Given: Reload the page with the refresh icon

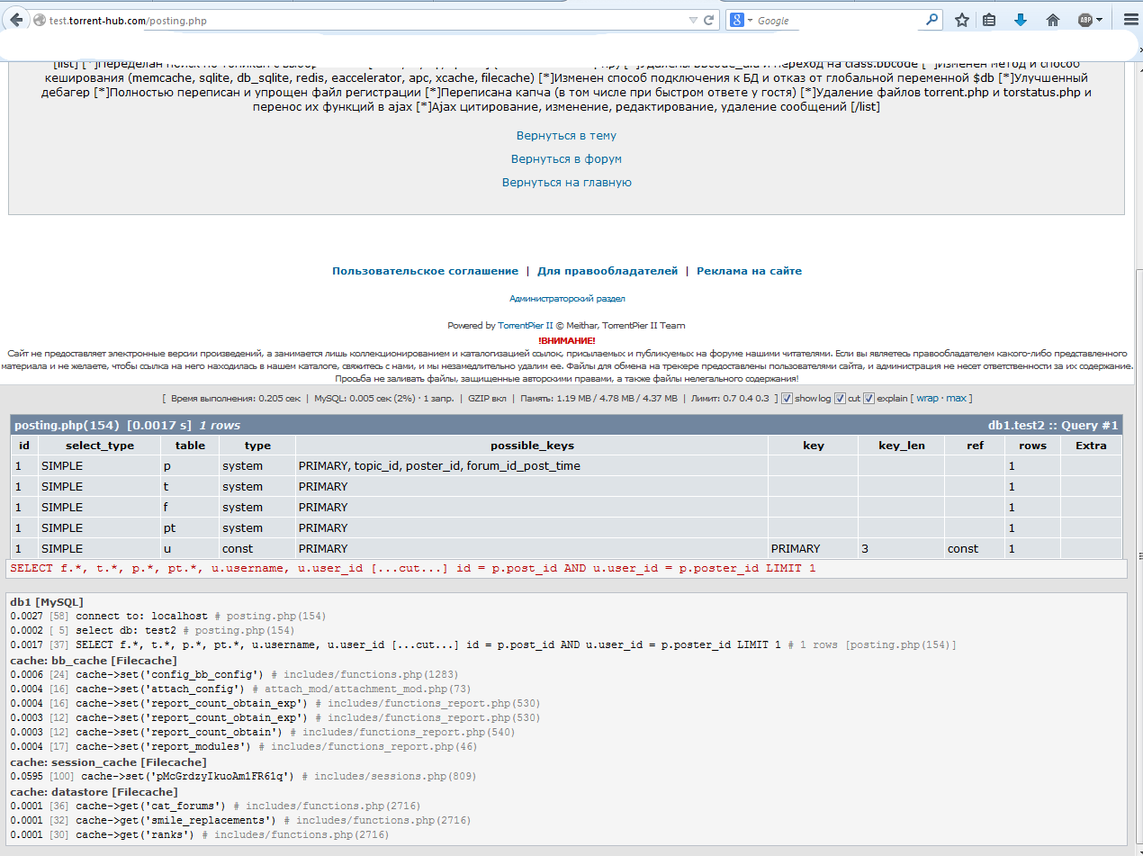Looking at the screenshot, I should [x=708, y=20].
